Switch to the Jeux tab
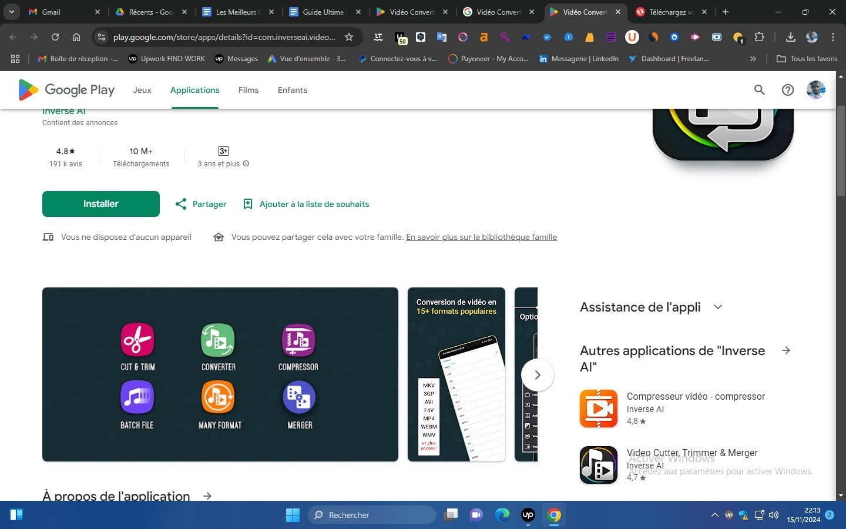The image size is (846, 529). pos(142,90)
